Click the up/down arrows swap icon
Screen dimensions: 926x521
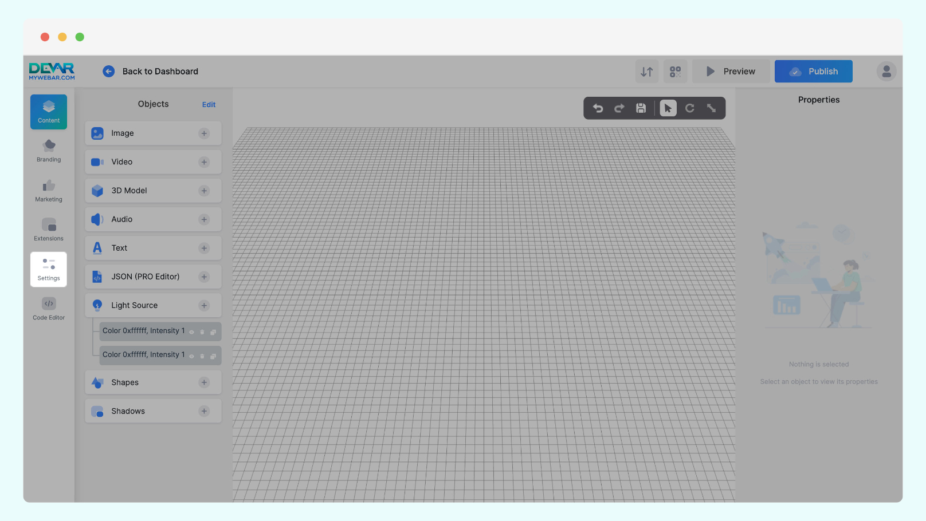coord(647,72)
